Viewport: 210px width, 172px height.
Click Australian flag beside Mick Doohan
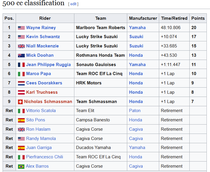21,55
